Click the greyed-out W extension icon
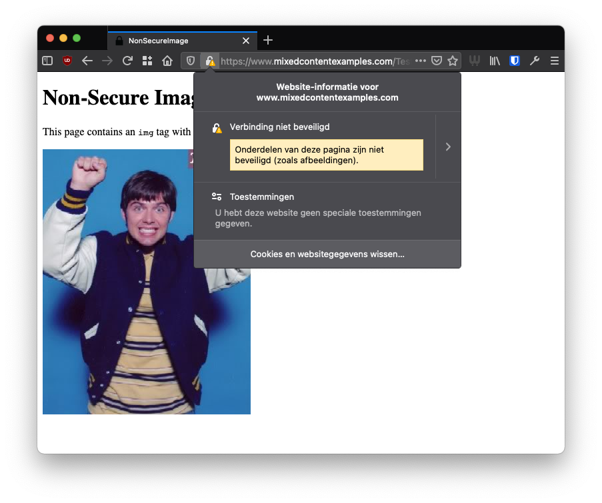 (475, 61)
